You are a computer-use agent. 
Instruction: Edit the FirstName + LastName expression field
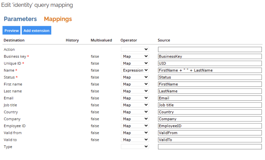click(x=210, y=70)
